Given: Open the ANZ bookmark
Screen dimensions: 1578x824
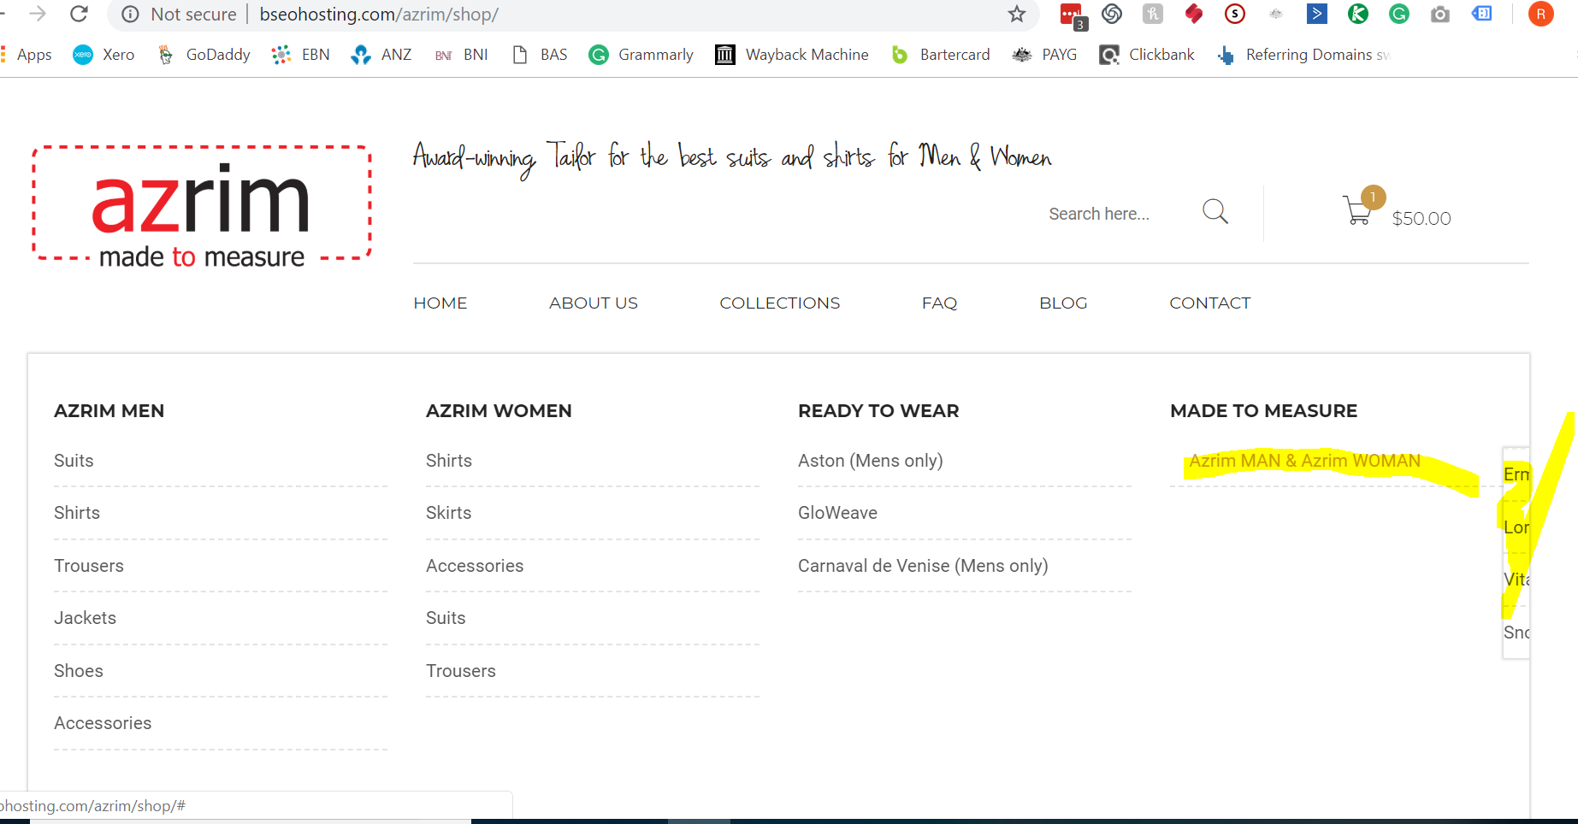Looking at the screenshot, I should [x=381, y=55].
